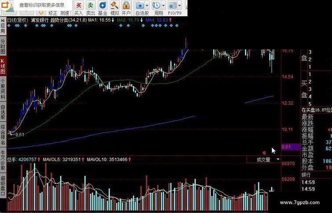Click the 涨跌 quote row label
The image size is (332, 213).
pos(307,123)
